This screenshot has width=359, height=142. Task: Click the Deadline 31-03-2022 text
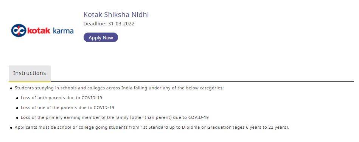point(109,24)
